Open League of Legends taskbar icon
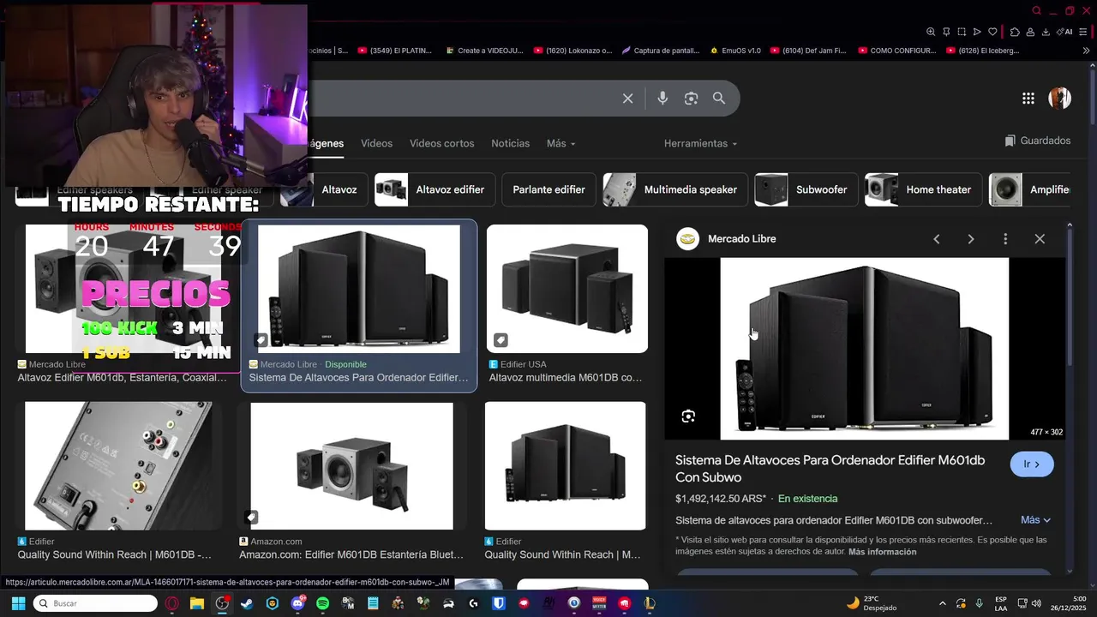The width and height of the screenshot is (1097, 617). (650, 603)
